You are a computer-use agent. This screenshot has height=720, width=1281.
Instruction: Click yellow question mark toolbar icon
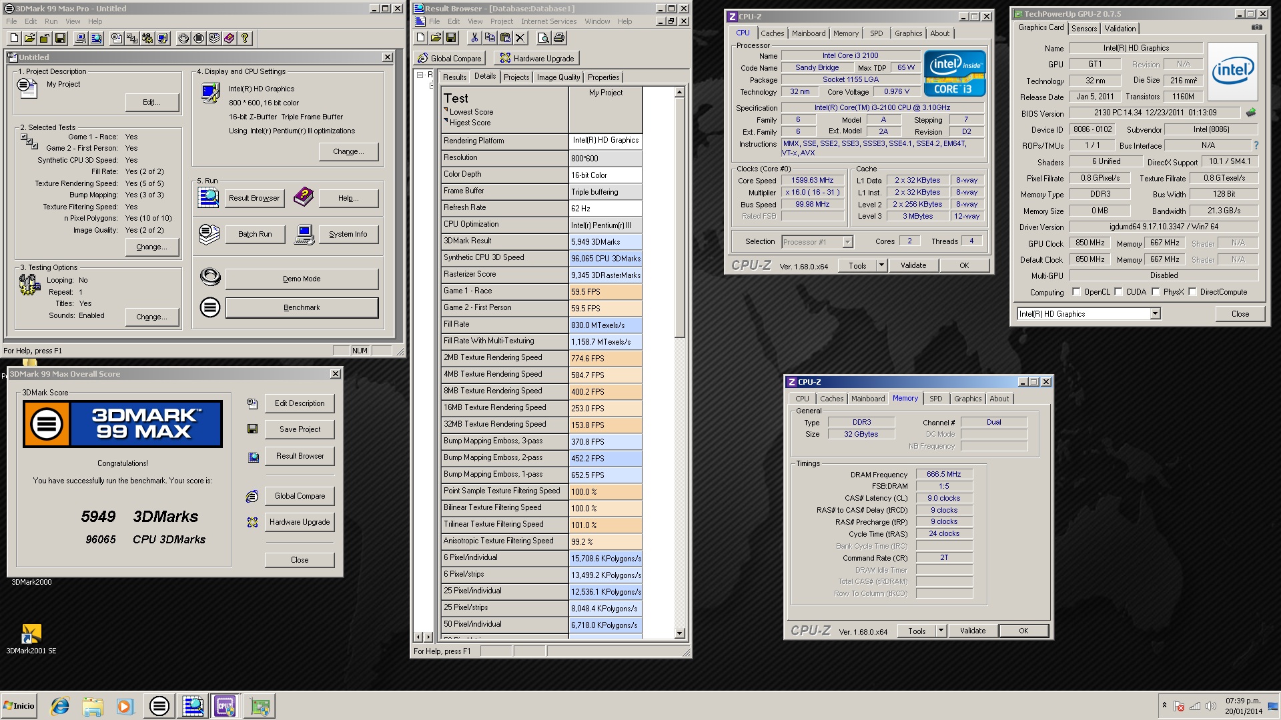(x=245, y=39)
